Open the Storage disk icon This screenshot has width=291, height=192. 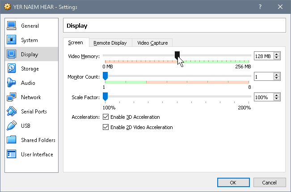pyautogui.click(x=12, y=68)
